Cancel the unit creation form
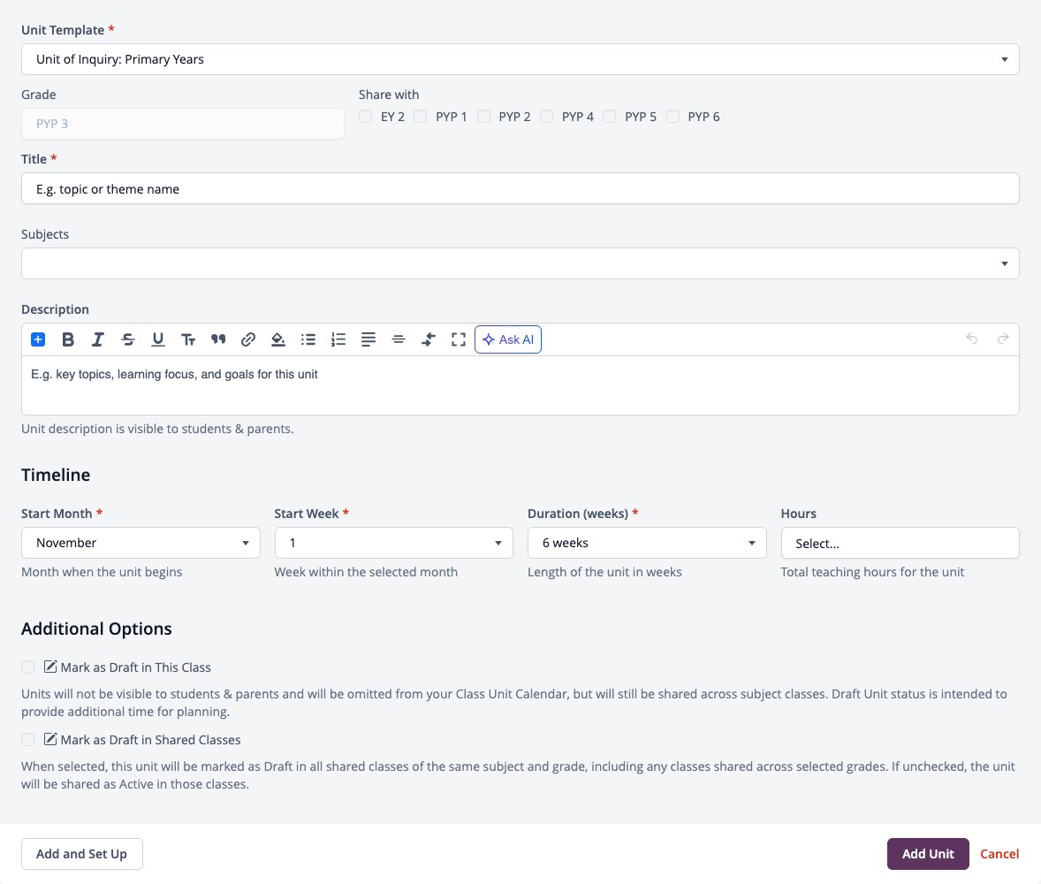 (999, 854)
